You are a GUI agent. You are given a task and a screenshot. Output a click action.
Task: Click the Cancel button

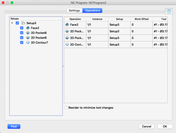point(147,127)
